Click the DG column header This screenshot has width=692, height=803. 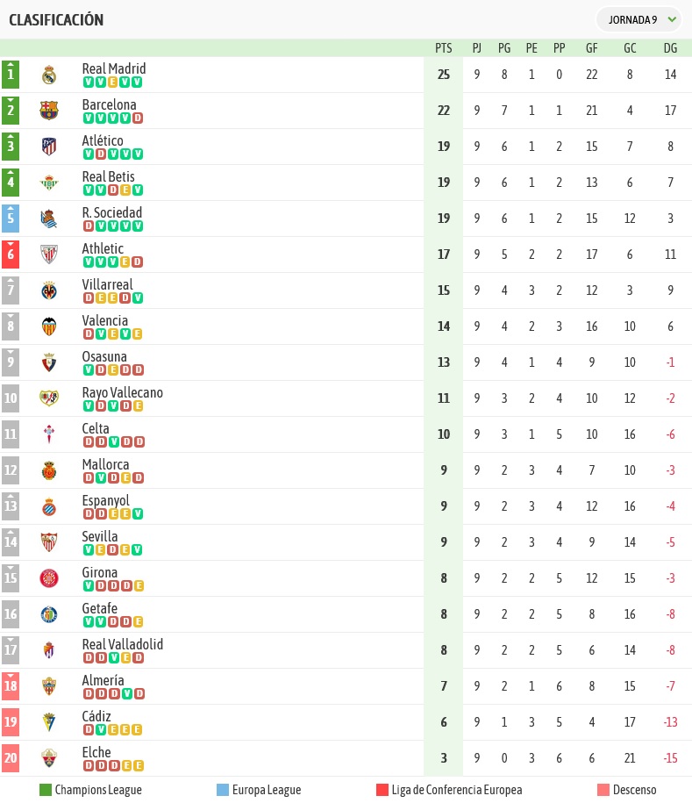[670, 48]
